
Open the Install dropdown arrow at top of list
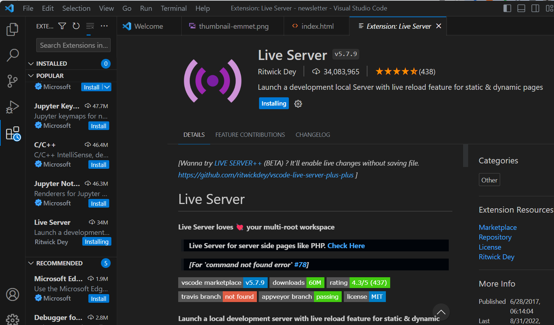coord(107,87)
